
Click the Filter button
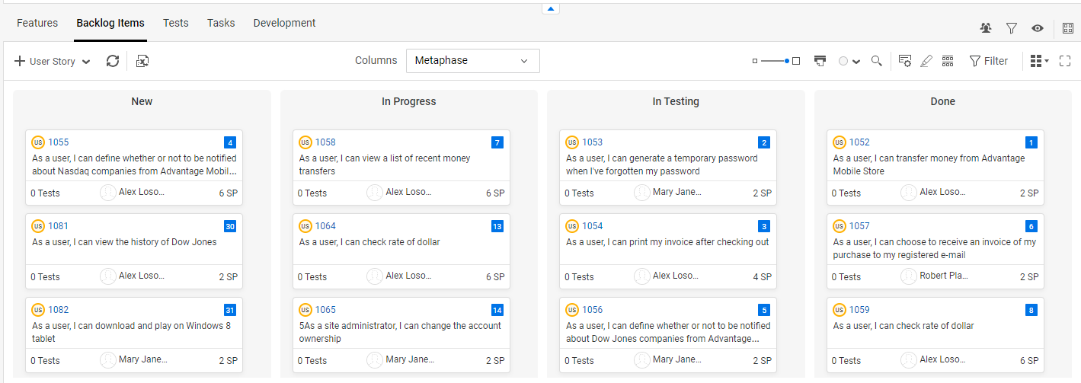tap(989, 61)
